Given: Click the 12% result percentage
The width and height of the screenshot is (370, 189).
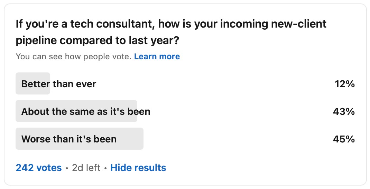Looking at the screenshot, I should pos(344,84).
